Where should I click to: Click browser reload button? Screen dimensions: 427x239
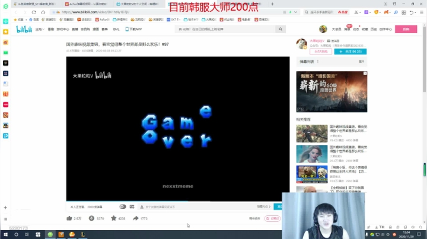(34, 12)
